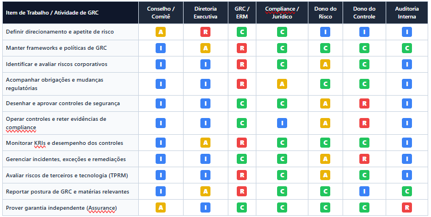Image resolution: width=431 pixels, height=217 pixels.
Task: Select 'Reportar postura de GRC e matérias relevantes' label
Action: point(67,192)
